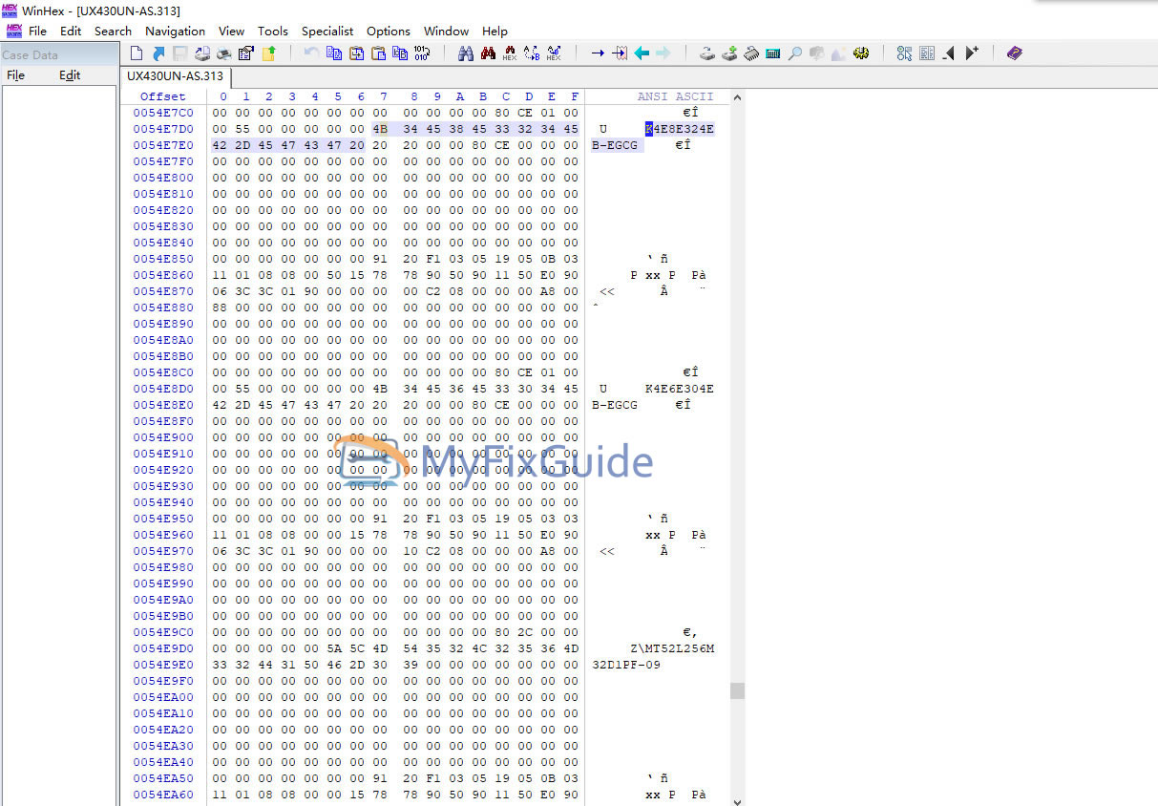Click the purple help book icon
The width and height of the screenshot is (1158, 806).
click(x=1014, y=53)
